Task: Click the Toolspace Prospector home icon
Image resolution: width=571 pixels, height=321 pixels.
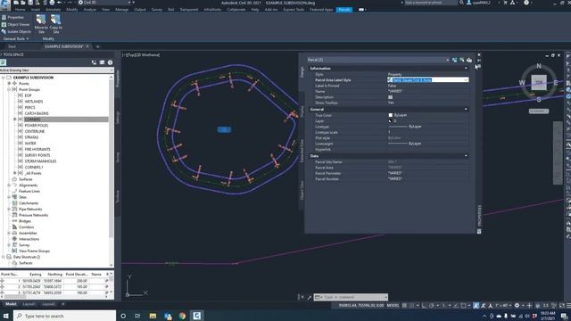Action: click(4, 62)
